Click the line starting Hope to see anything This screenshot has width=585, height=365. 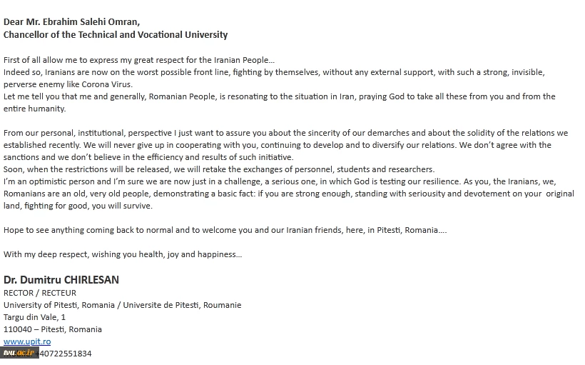[x=225, y=230]
